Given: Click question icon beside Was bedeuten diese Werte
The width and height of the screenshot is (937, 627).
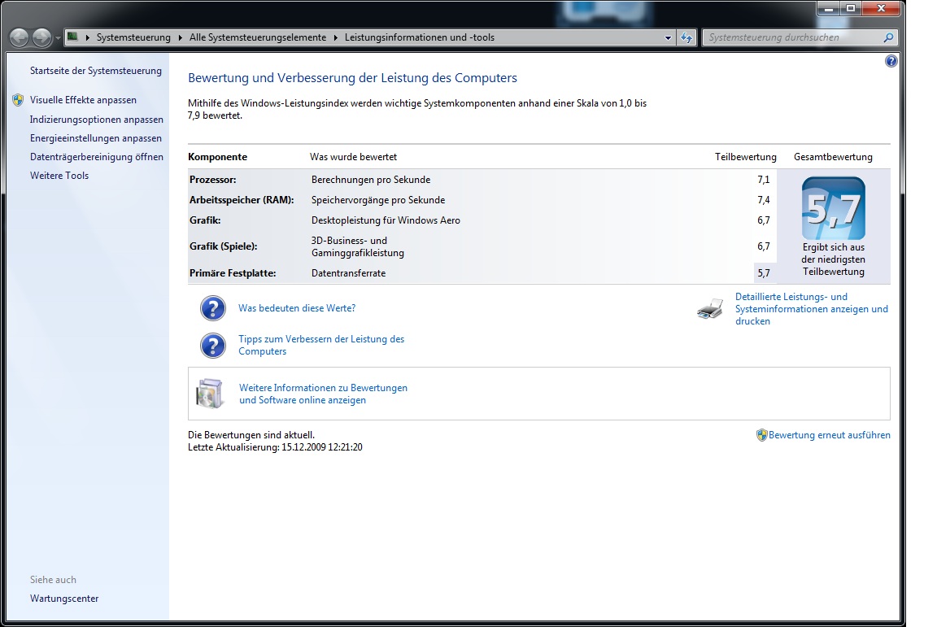Looking at the screenshot, I should [x=213, y=308].
